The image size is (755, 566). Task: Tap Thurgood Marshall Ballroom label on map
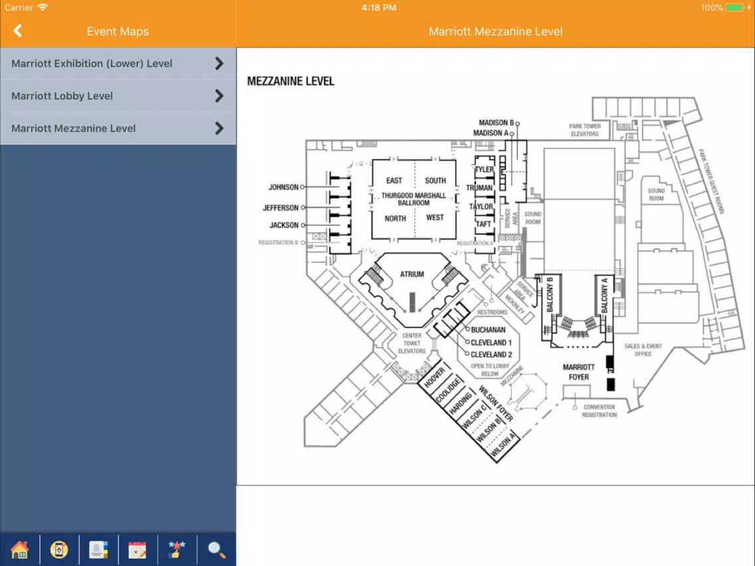coord(413,199)
